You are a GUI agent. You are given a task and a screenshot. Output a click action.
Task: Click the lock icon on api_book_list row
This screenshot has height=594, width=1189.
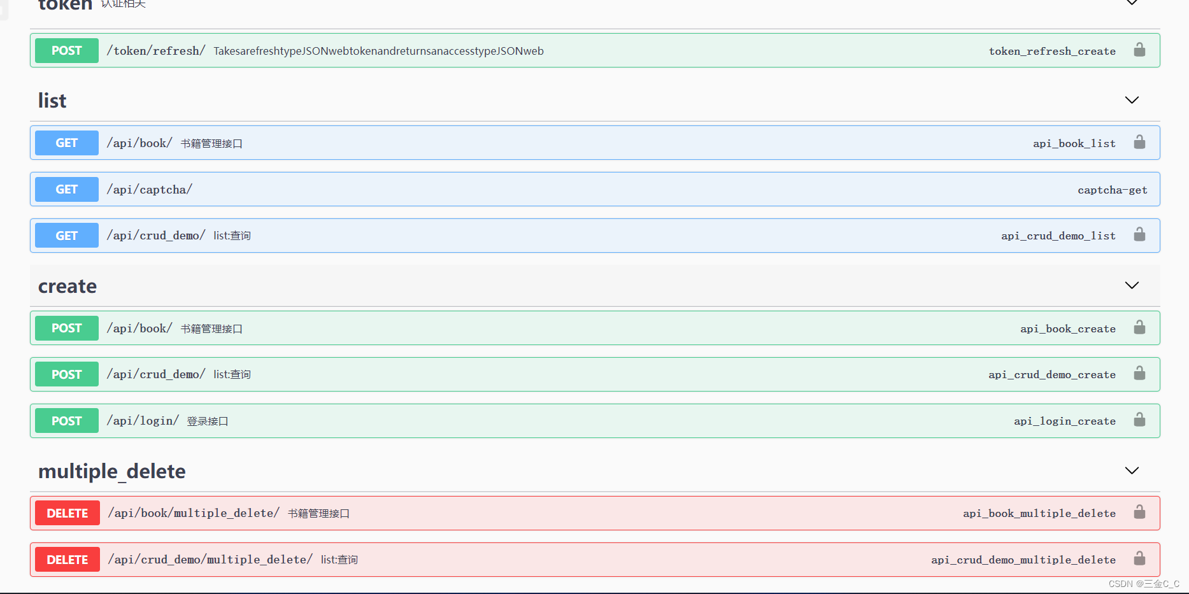pyautogui.click(x=1139, y=142)
